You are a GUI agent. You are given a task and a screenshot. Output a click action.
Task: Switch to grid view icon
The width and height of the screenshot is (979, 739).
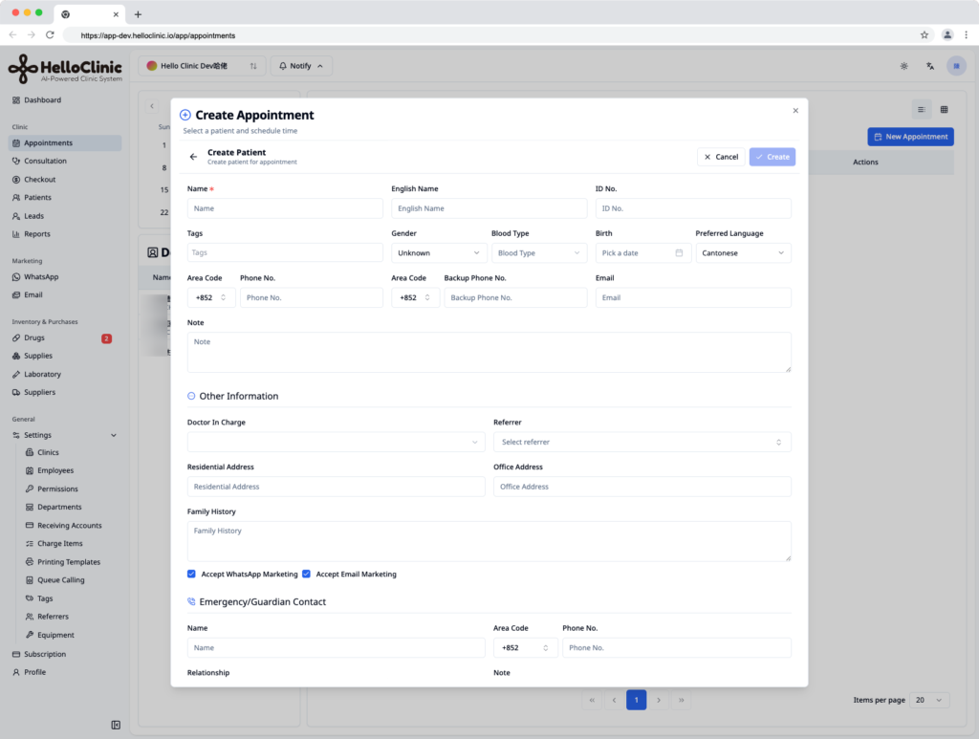944,110
